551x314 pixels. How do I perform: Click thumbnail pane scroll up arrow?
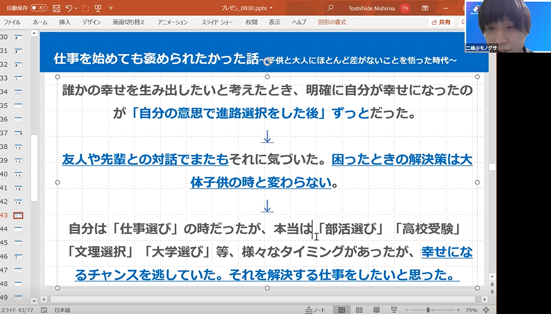(x=34, y=34)
